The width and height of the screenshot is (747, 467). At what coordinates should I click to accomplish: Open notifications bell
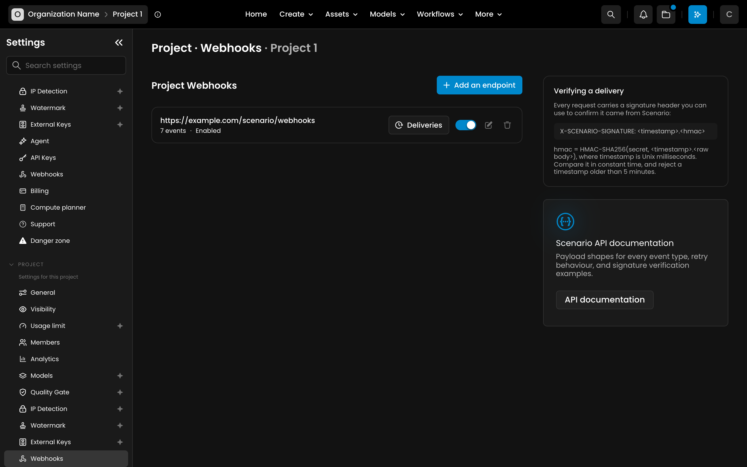pos(643,14)
